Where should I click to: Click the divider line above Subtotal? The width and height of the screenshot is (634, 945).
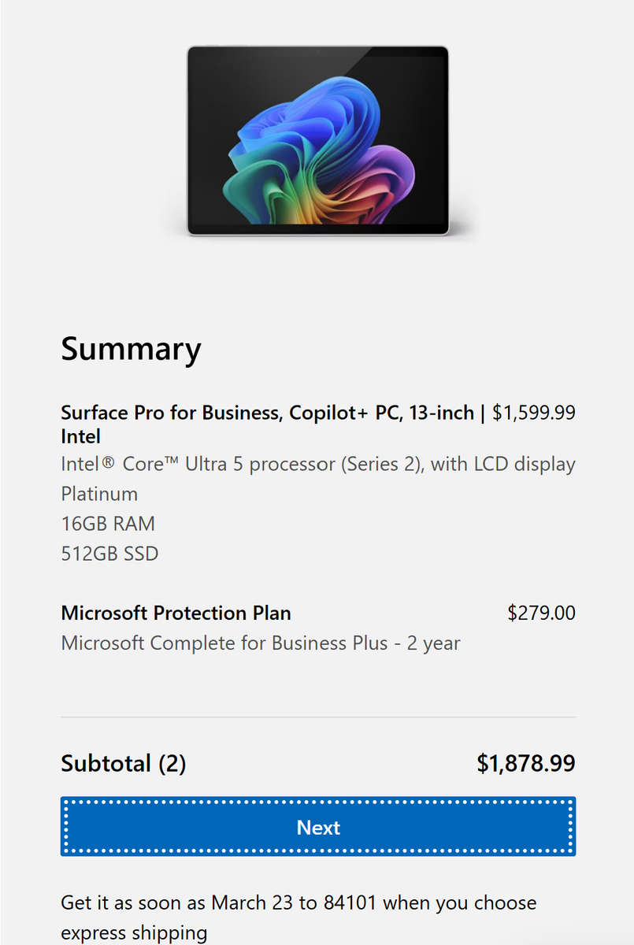tap(318, 717)
